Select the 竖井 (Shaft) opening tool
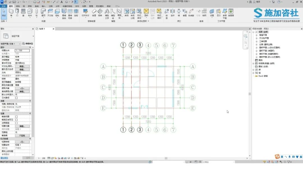The height and width of the screenshot is (170, 303). 173,13
